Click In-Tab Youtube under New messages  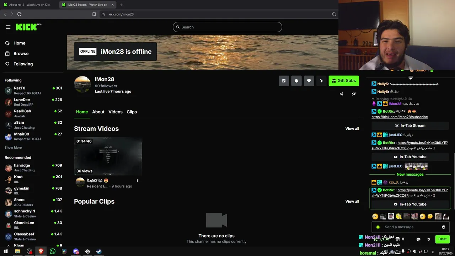point(410,204)
